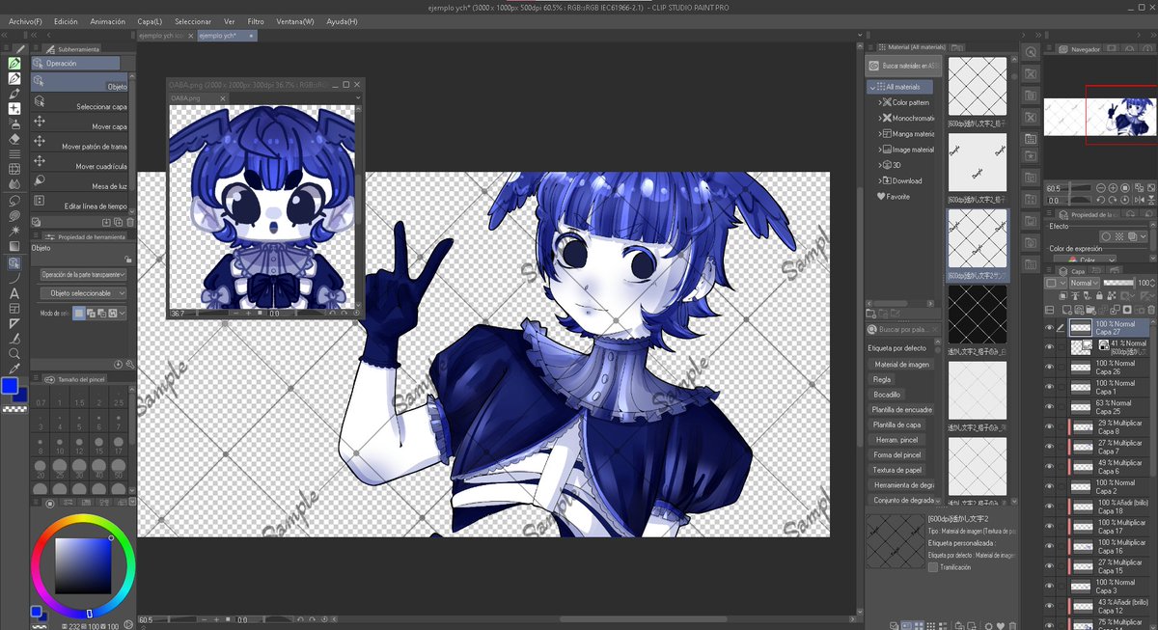Image resolution: width=1158 pixels, height=630 pixels.
Task: Open the Objeto seleccionable dropdown
Action: 83,292
